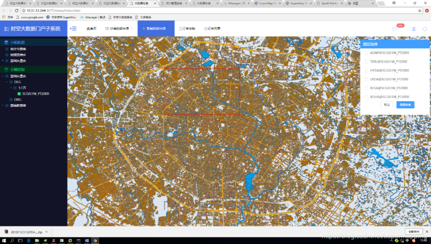This screenshot has width=431, height=244.
Task: Open Windows Start menu
Action: pos(4,241)
